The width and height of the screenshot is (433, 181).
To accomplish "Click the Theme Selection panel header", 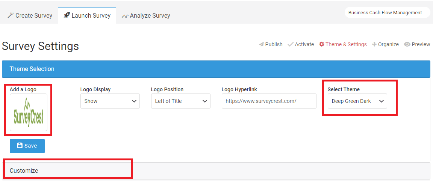I will click(x=216, y=69).
